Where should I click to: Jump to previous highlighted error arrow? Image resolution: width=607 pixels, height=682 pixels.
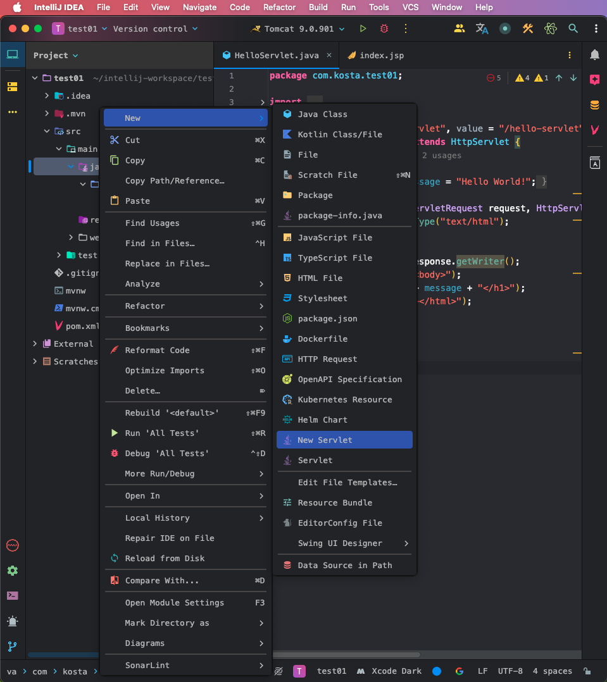coord(559,78)
